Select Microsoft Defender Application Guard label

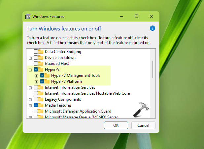(x=78, y=111)
